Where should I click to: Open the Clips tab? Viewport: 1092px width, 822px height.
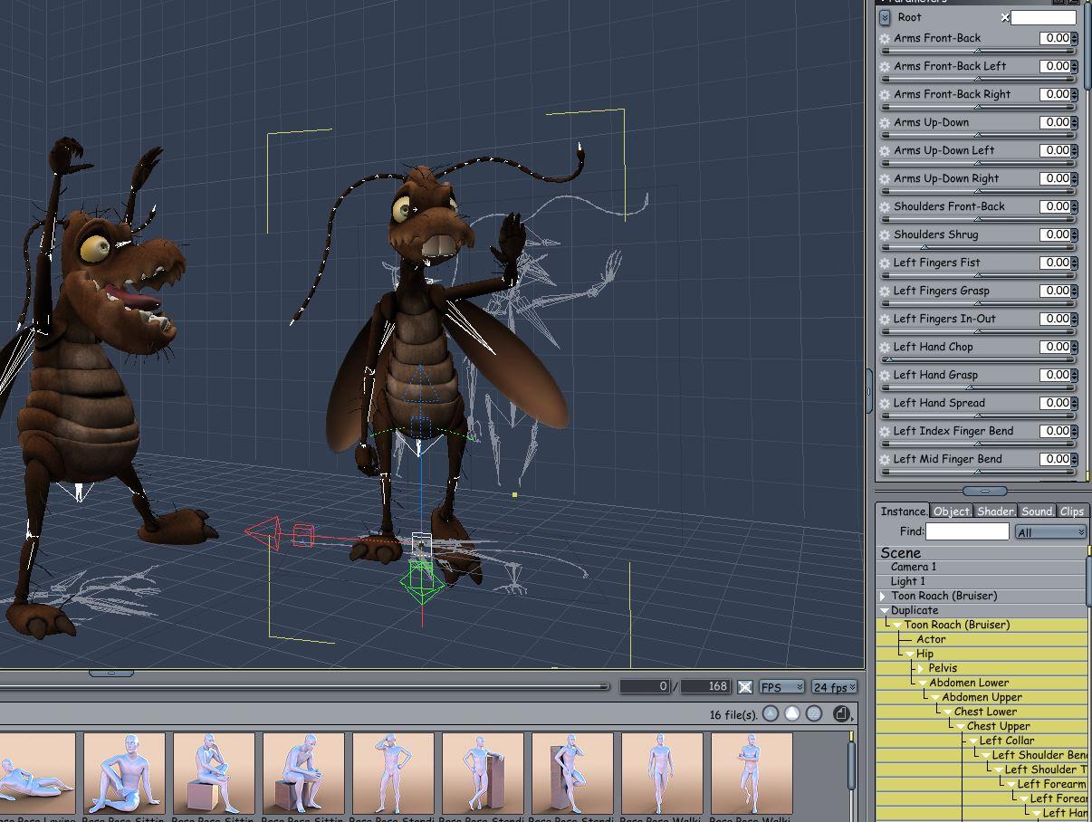(x=1071, y=511)
